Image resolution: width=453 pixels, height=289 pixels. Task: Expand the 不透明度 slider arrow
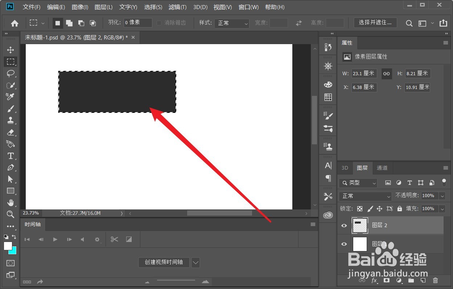coord(442,196)
